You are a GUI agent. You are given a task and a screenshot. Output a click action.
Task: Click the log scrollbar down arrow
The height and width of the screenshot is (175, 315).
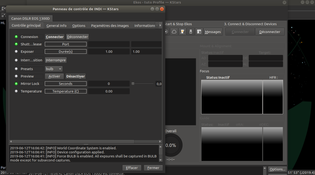(x=160, y=160)
